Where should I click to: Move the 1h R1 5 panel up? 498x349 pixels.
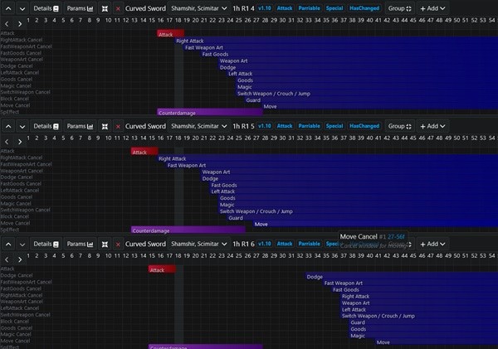7,126
